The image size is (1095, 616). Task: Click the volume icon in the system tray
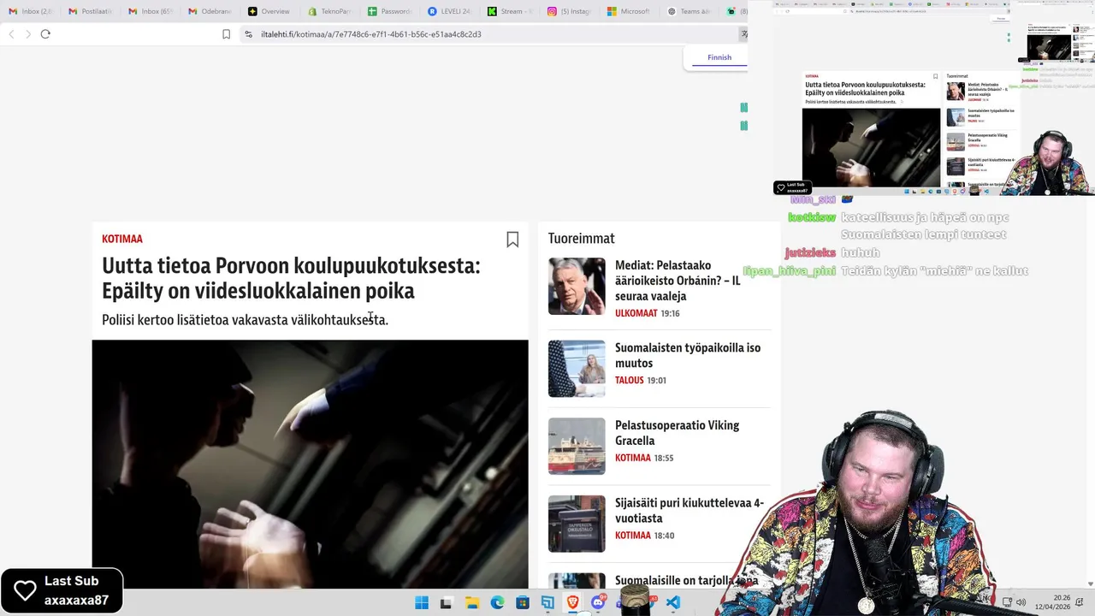[1021, 602]
